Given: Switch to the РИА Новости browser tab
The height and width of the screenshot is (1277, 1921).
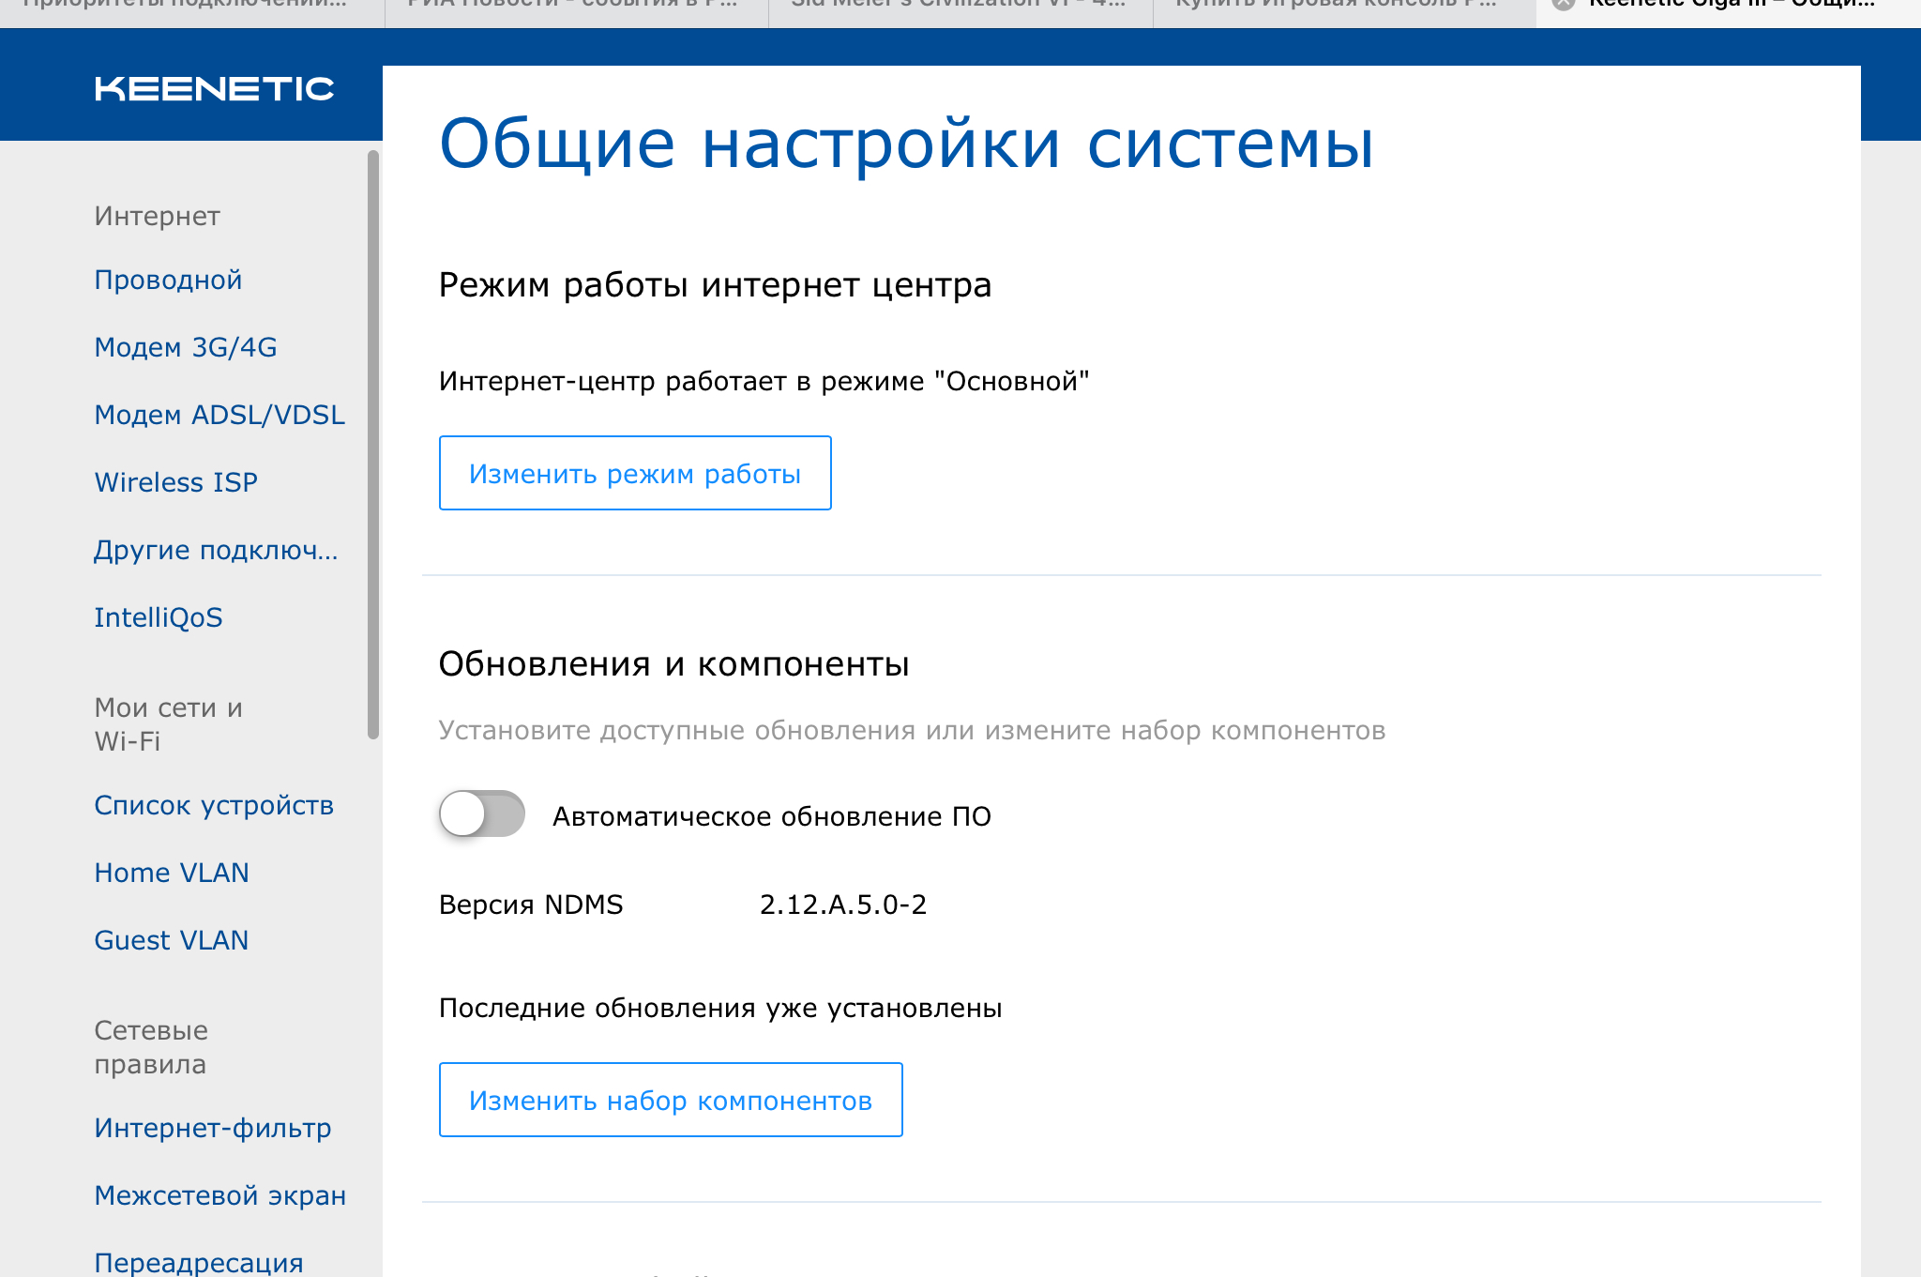Looking at the screenshot, I should click(x=576, y=12).
